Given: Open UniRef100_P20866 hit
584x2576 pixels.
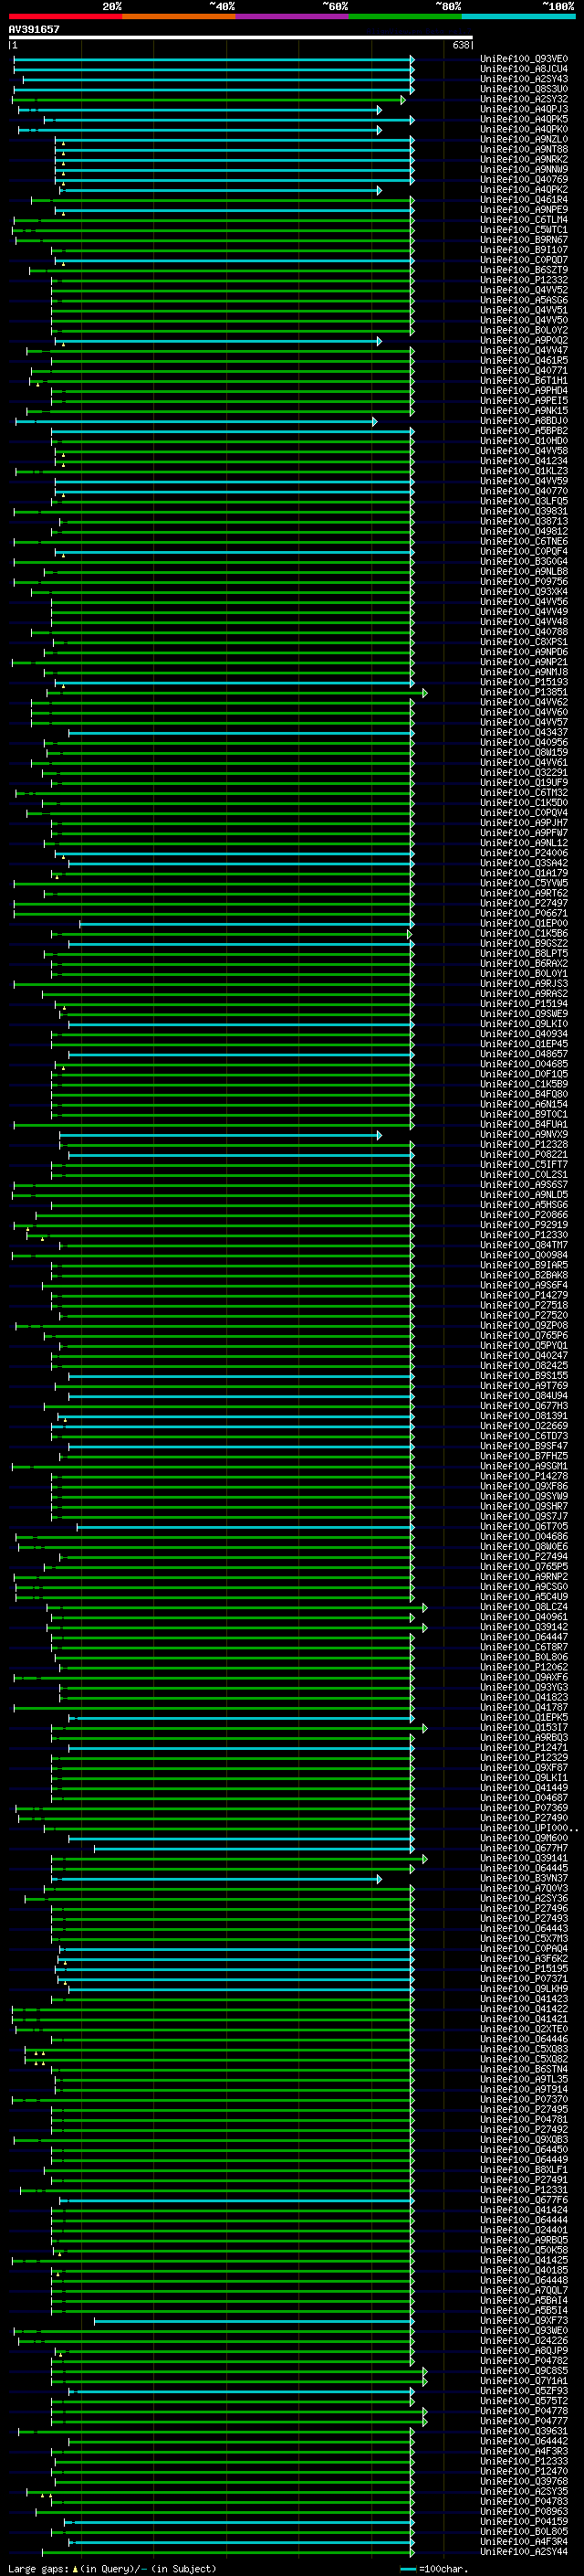Looking at the screenshot, I should (x=524, y=1214).
